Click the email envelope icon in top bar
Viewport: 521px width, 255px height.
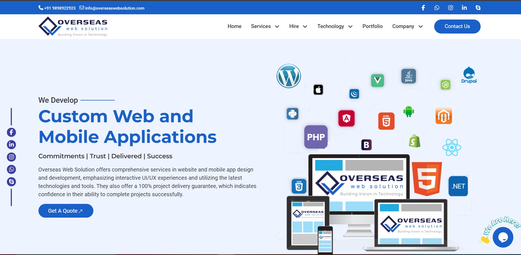[x=82, y=8]
